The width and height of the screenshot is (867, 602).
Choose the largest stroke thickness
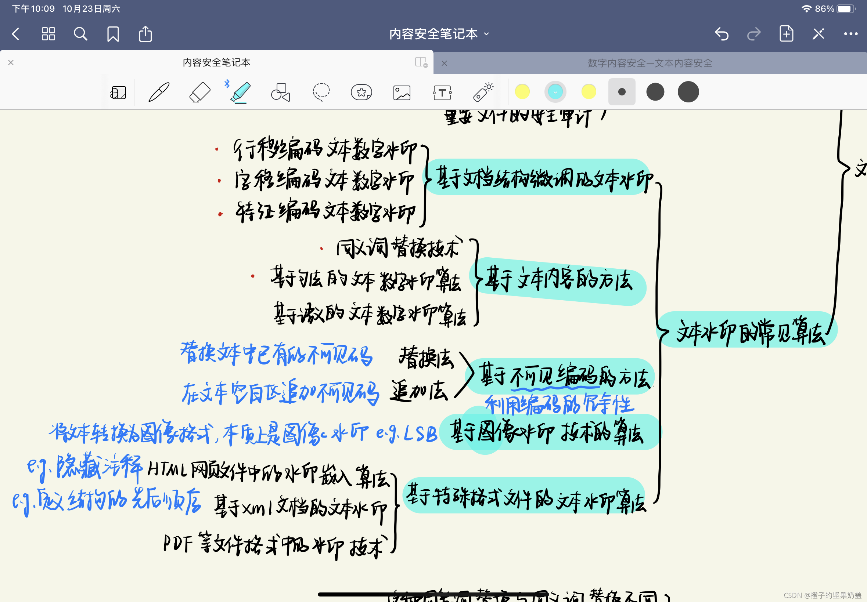tap(688, 92)
